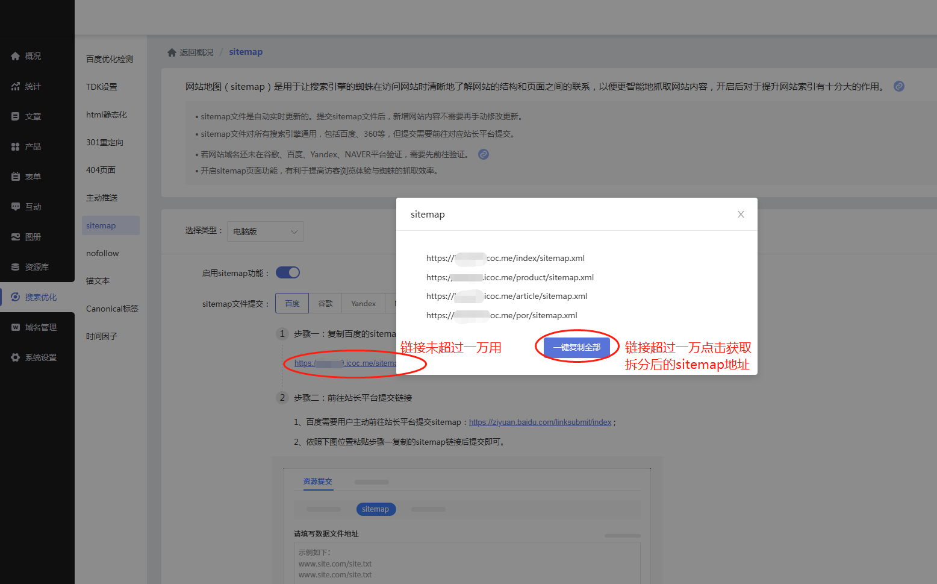
Task: Select the 表单 form icon
Action: click(16, 177)
